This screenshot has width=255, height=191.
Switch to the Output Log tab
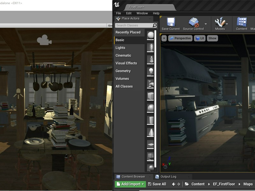tap(172, 177)
